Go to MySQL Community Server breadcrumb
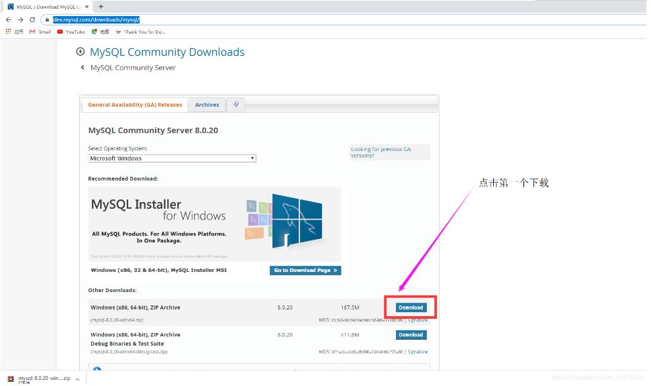This screenshot has height=386, width=651. click(133, 67)
